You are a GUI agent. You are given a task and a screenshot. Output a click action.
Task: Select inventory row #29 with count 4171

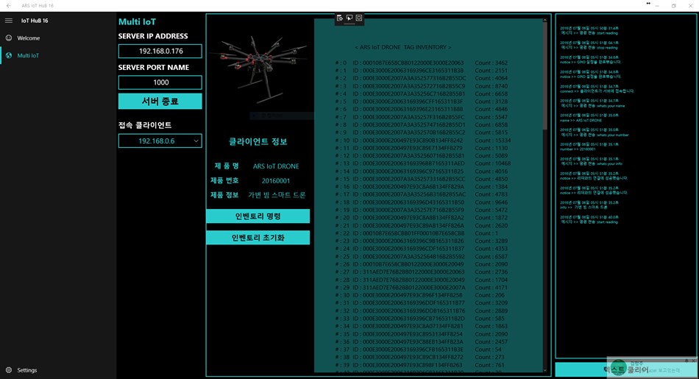pyautogui.click(x=422, y=288)
